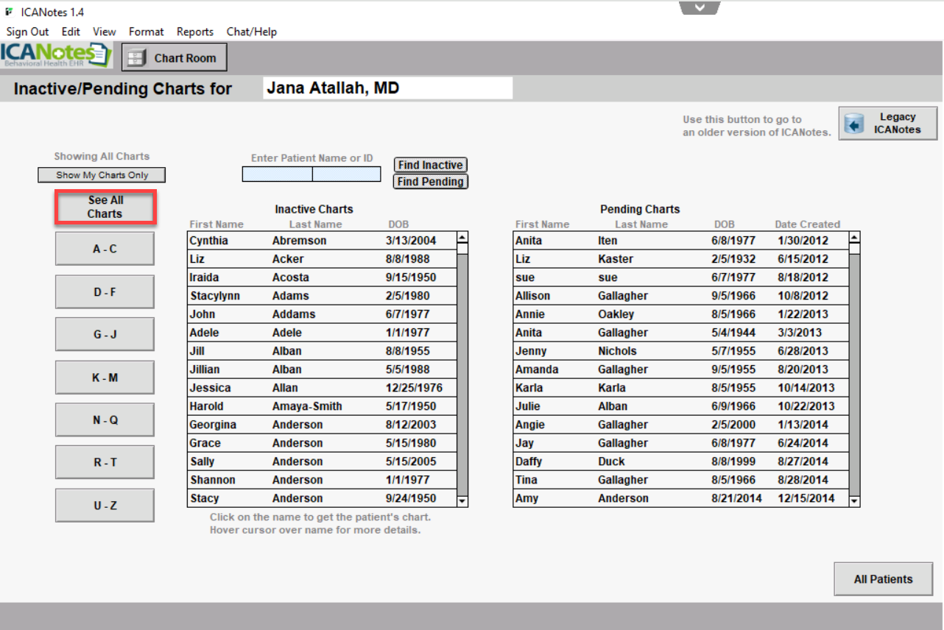
Task: Open Daffy Duck's pending chart
Action: point(681,461)
